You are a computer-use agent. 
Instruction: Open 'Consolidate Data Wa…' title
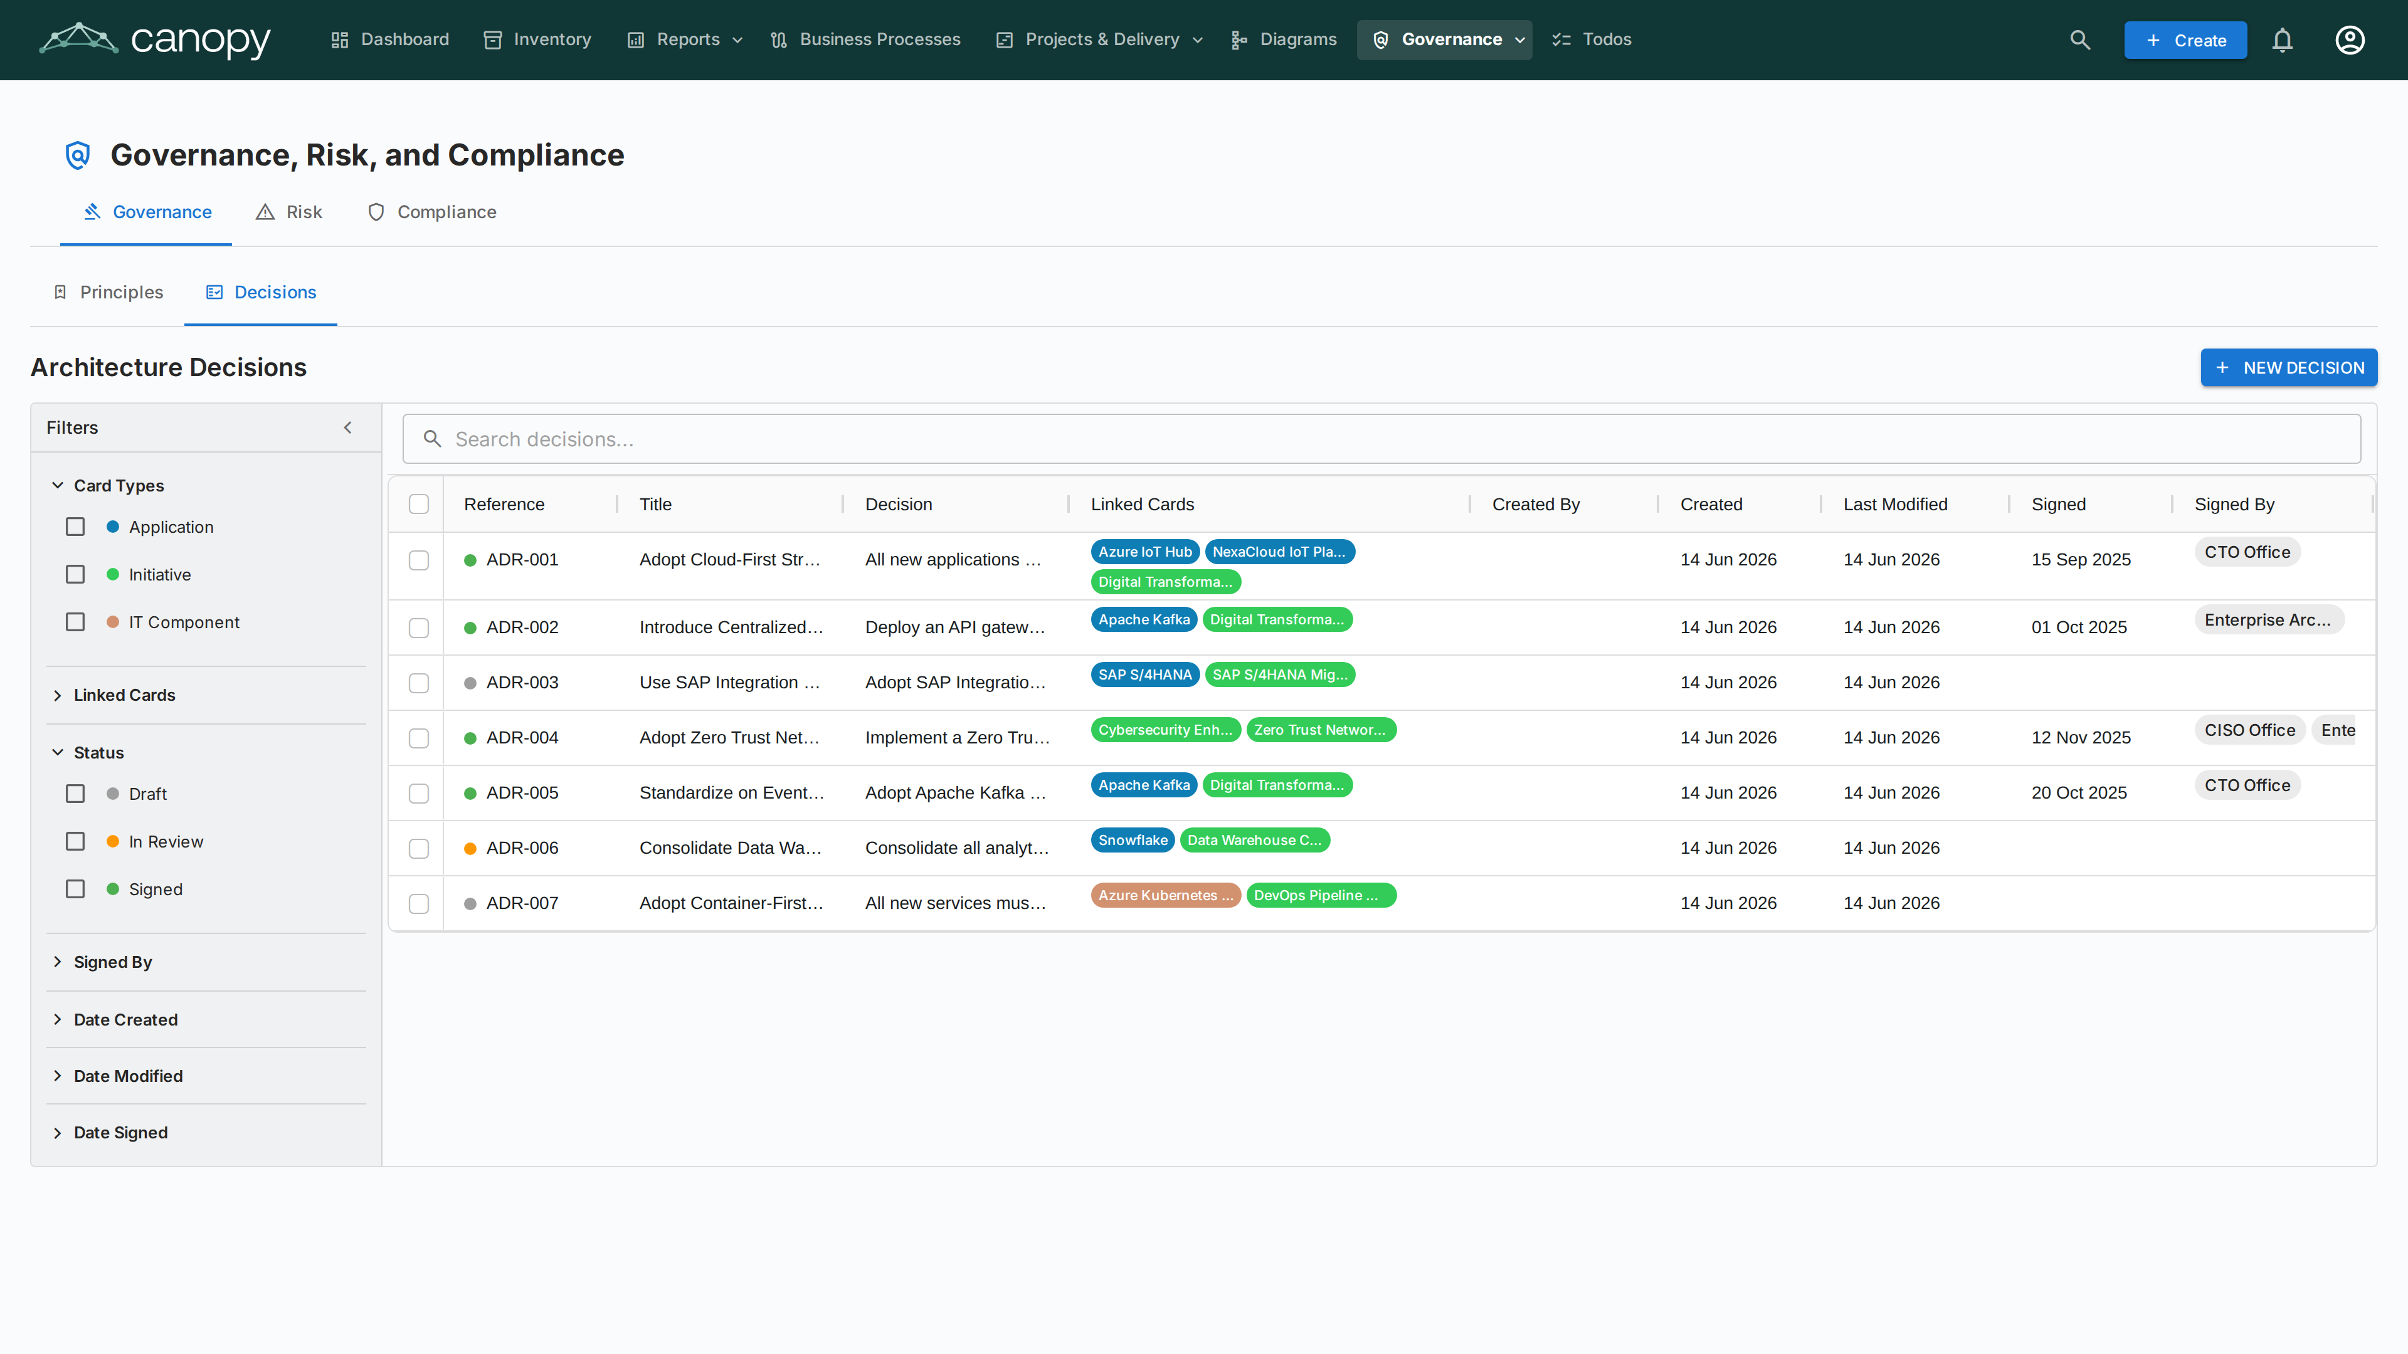pyautogui.click(x=731, y=849)
